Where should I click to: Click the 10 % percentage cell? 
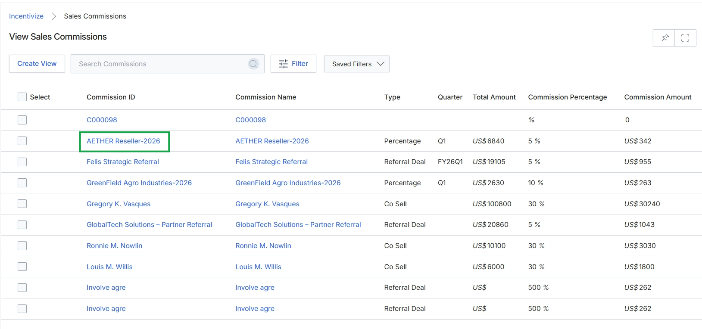536,183
